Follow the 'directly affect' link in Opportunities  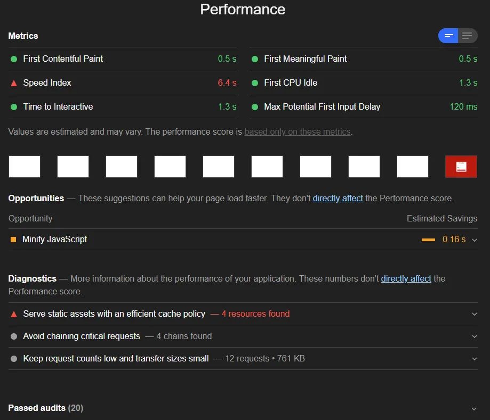pos(338,199)
